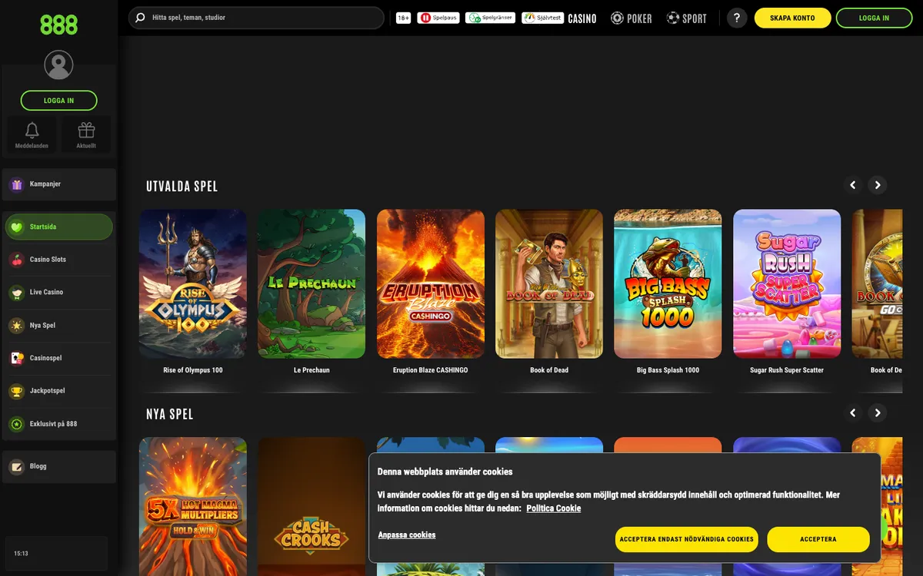Open 5X Hot Magma Multipliers thumbnail
923x576 pixels.
(193, 507)
